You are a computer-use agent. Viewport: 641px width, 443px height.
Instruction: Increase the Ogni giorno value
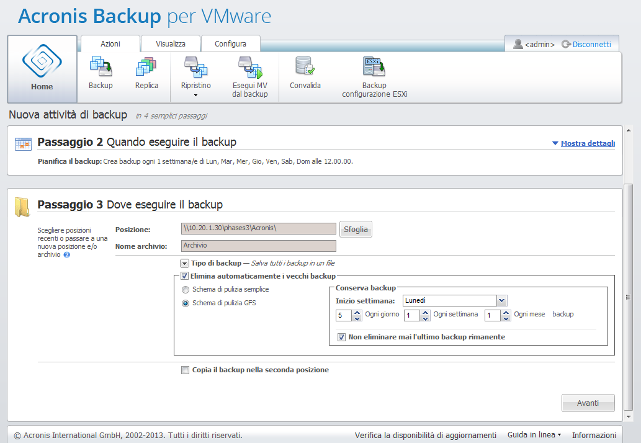tap(357, 313)
